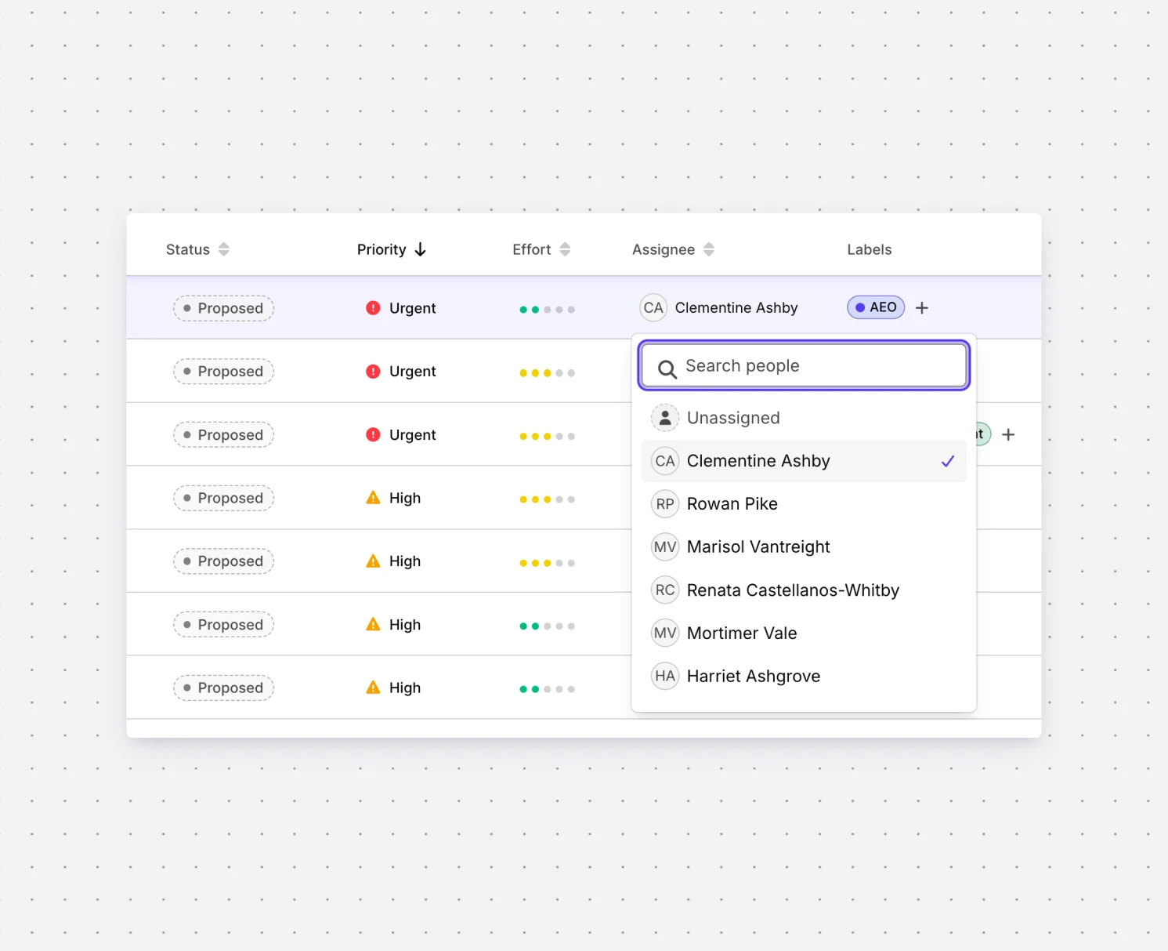Select Unassigned in the people list
Viewport: 1168px width, 951px height.
click(x=804, y=418)
